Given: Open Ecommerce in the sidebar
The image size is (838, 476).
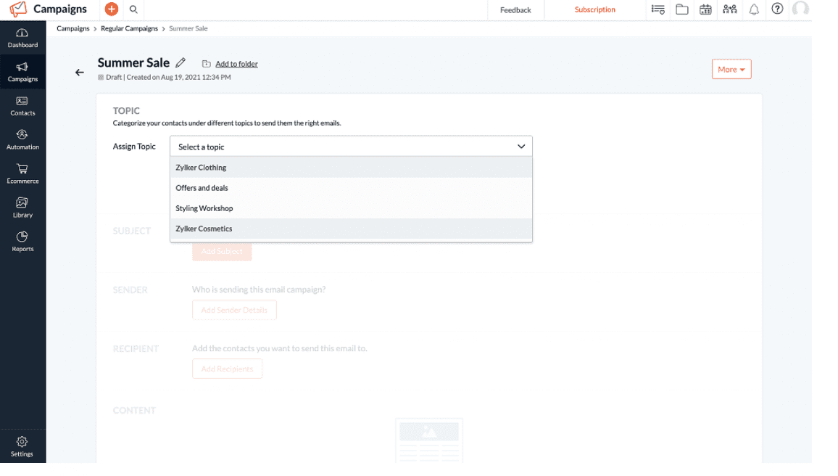Looking at the screenshot, I should click(22, 173).
